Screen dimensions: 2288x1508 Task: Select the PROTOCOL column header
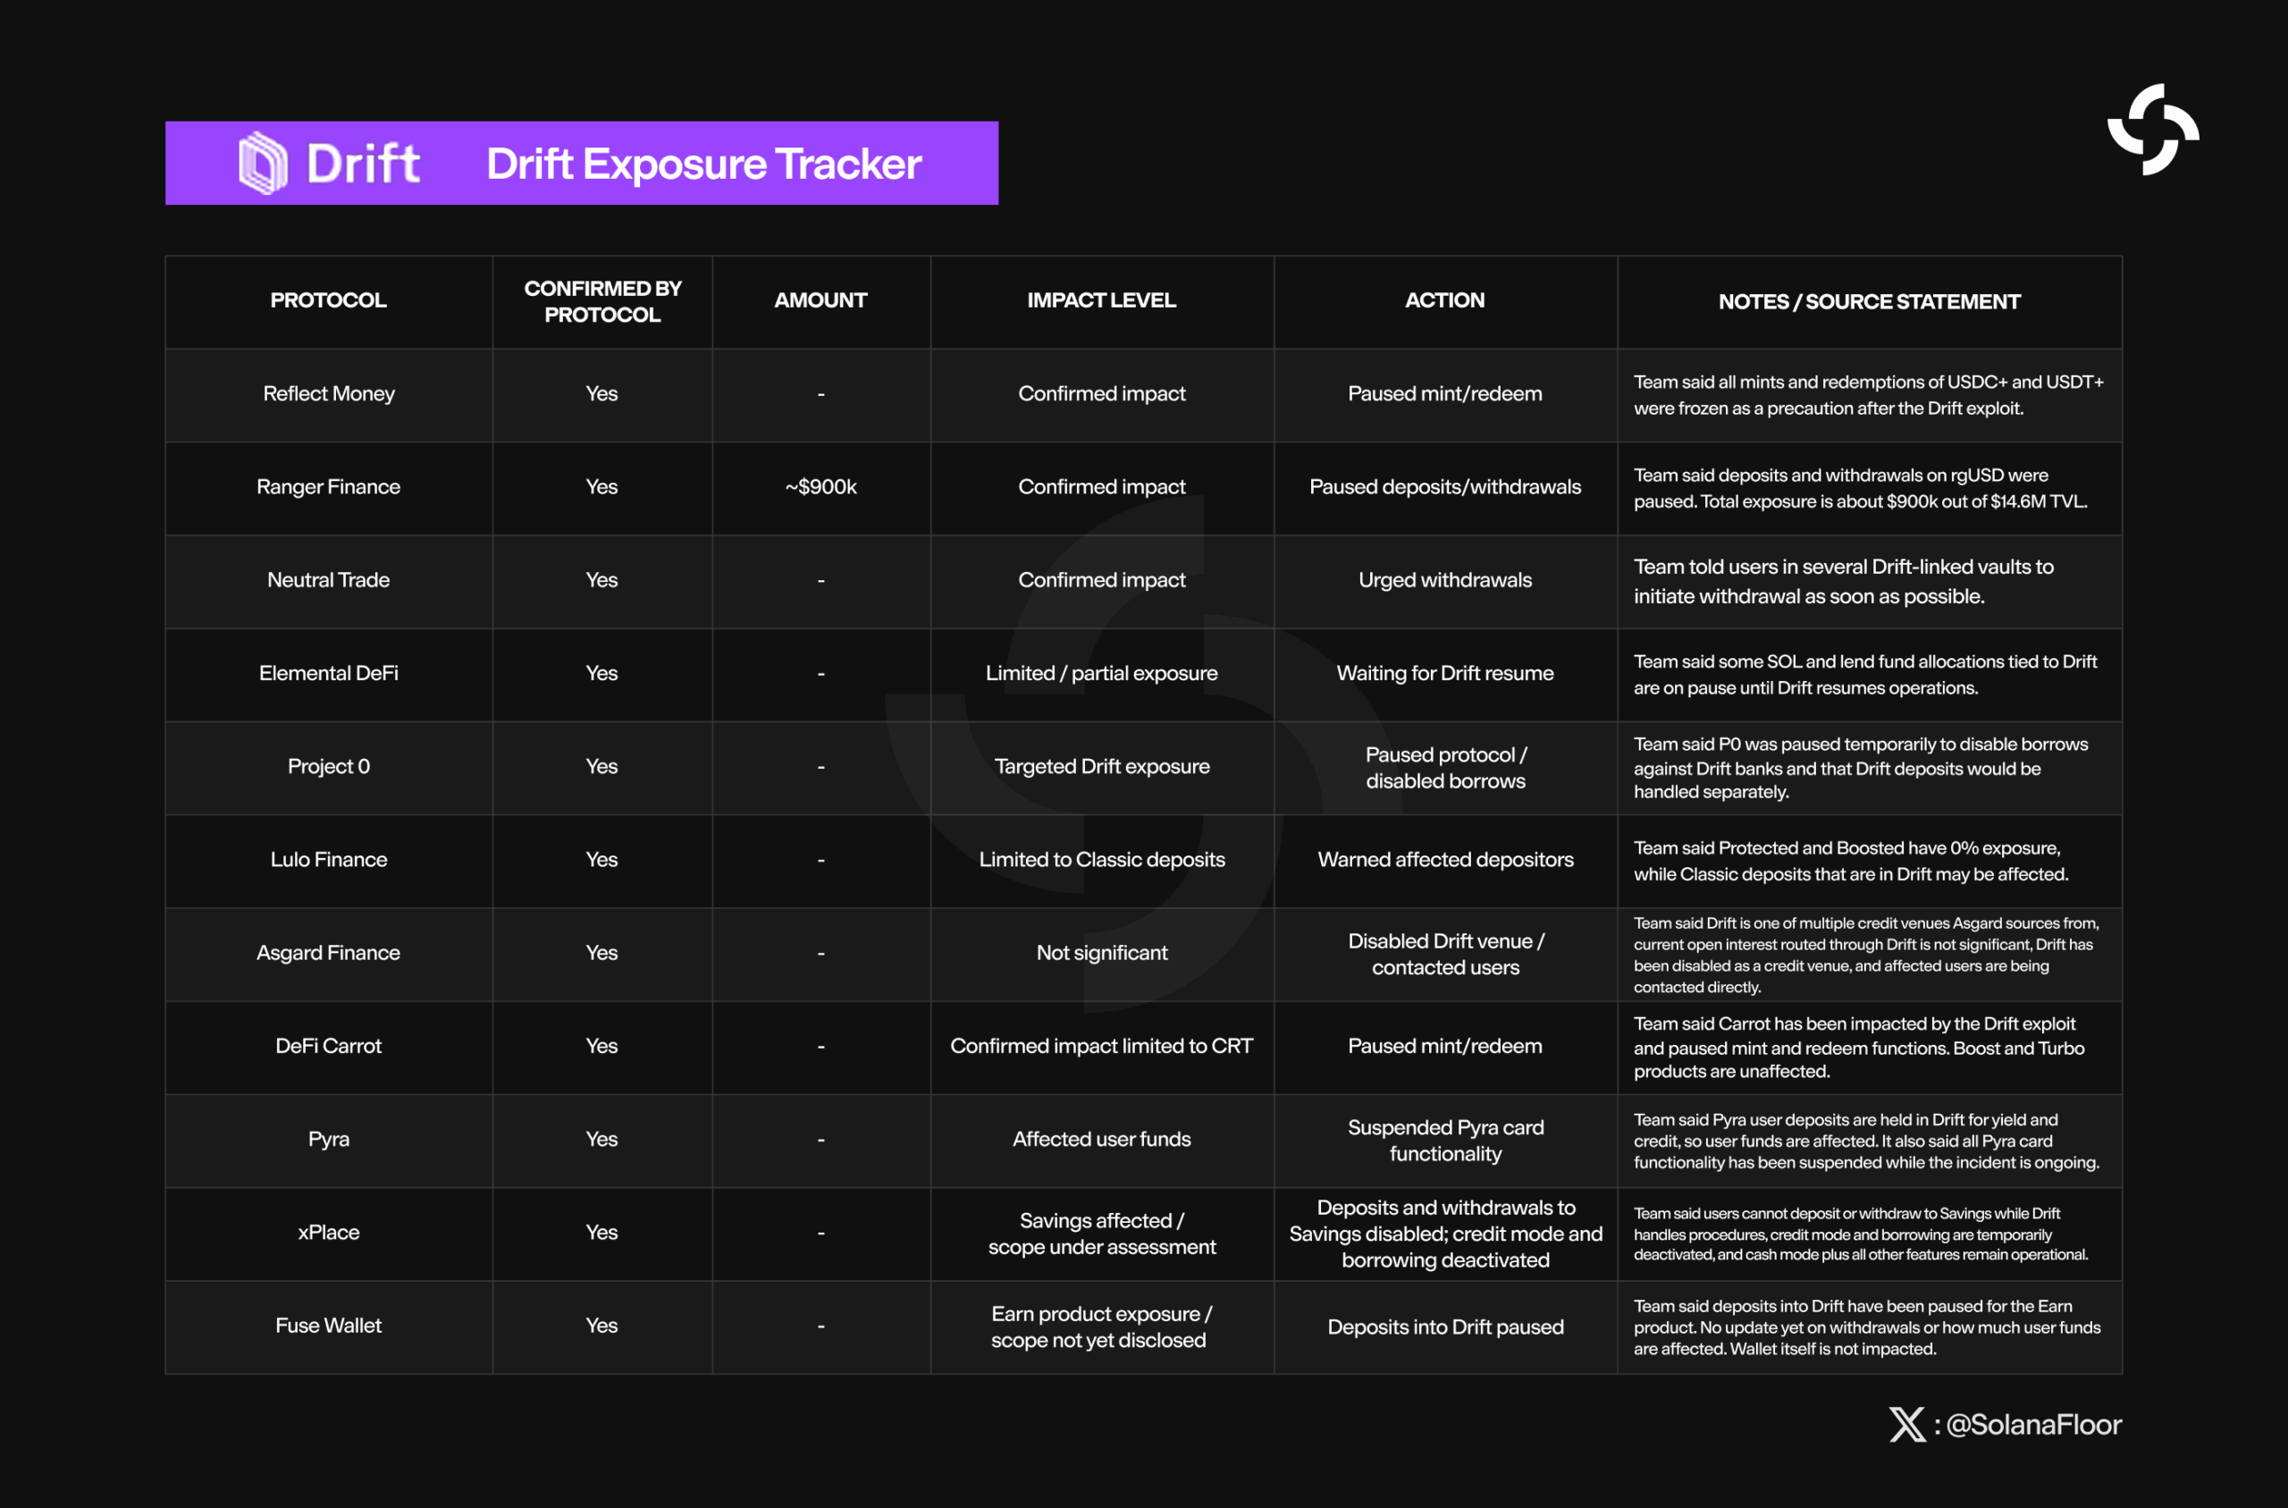coord(329,301)
